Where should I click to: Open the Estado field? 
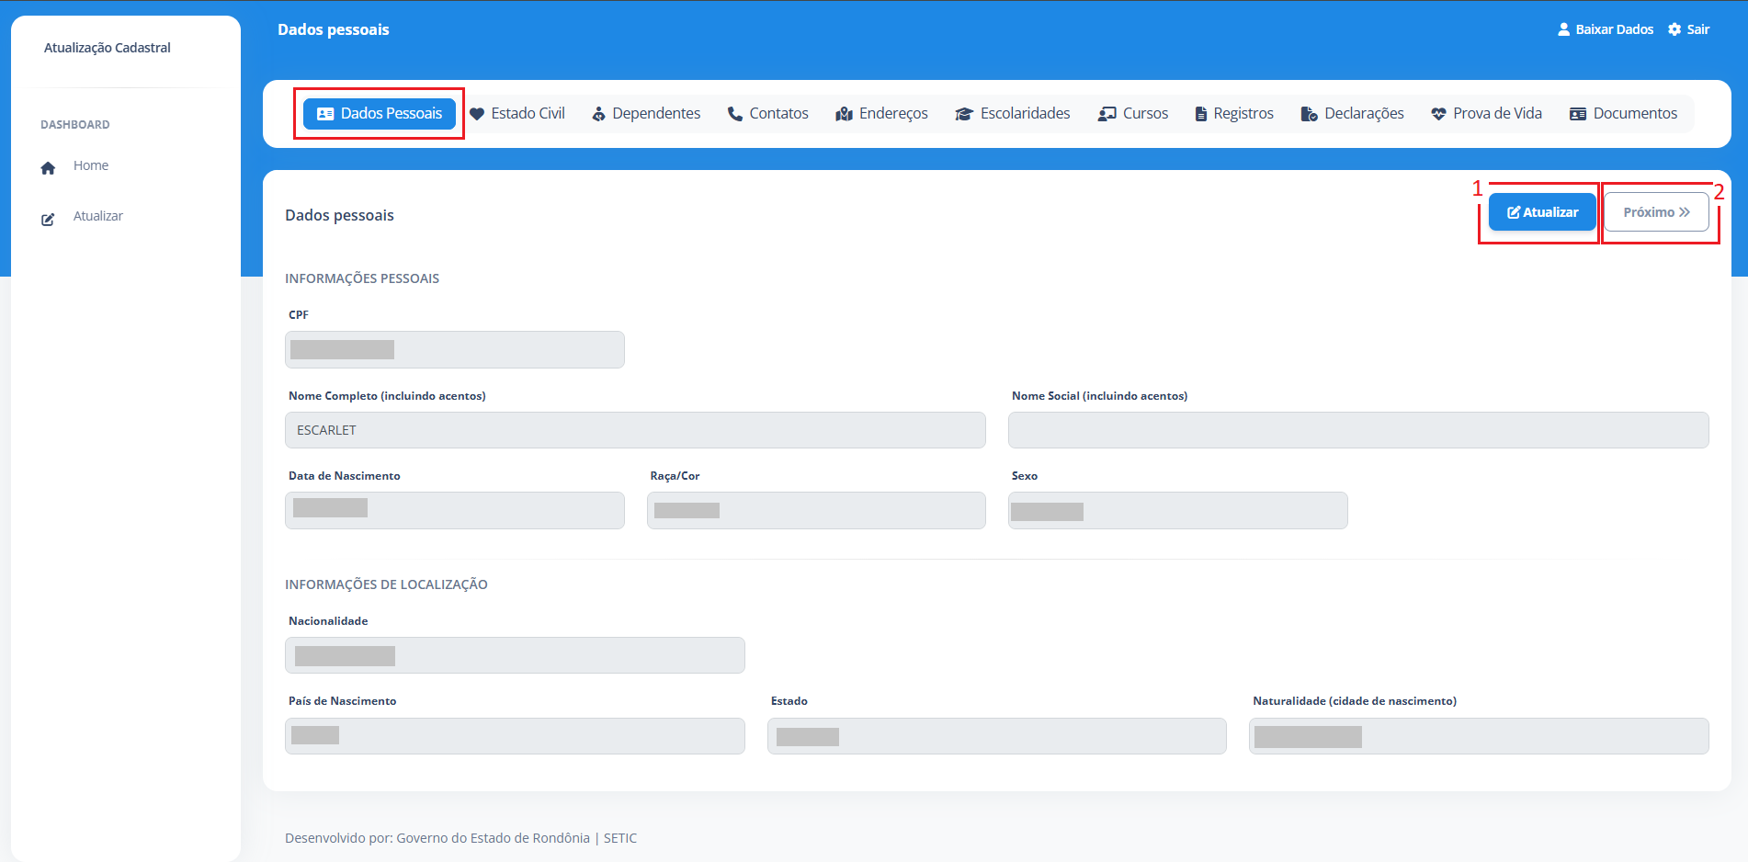tap(997, 736)
